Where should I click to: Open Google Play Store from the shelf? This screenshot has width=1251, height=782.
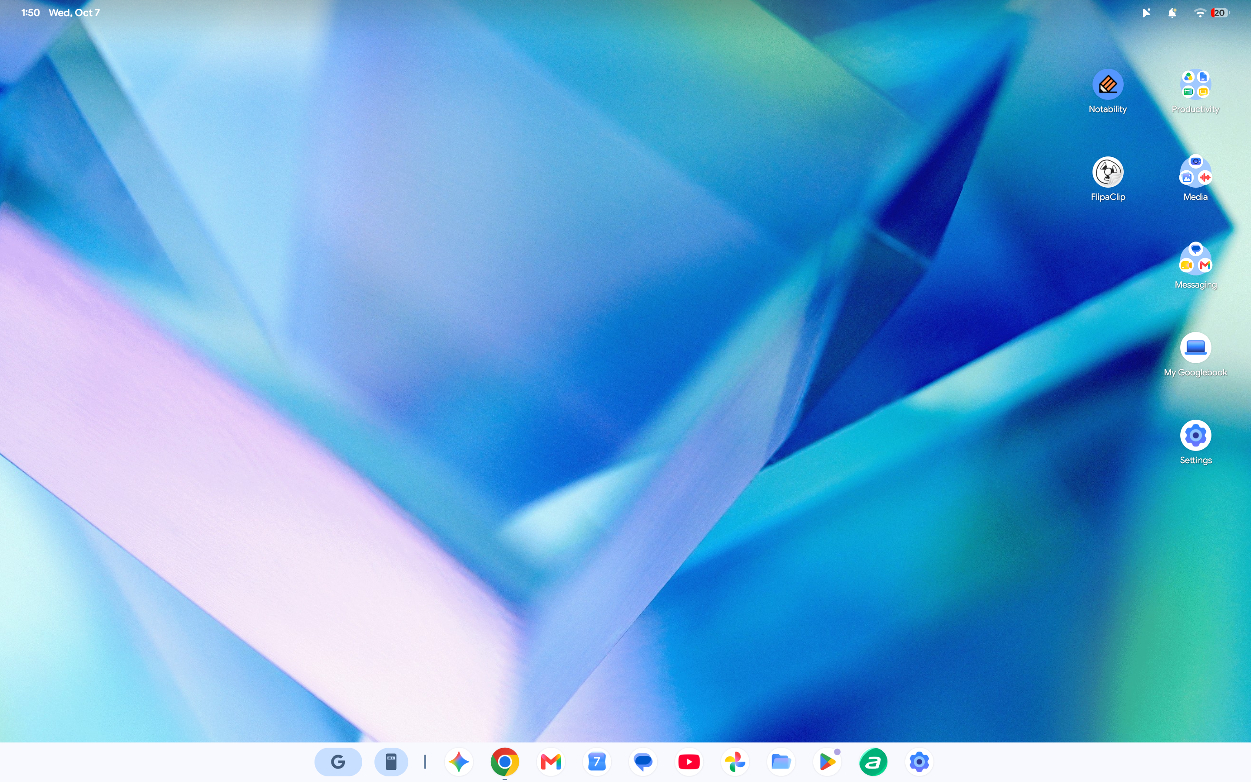point(827,762)
